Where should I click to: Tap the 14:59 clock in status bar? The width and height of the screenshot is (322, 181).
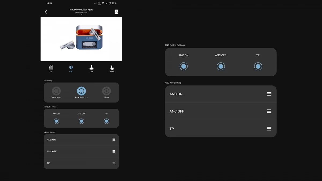click(x=49, y=3)
